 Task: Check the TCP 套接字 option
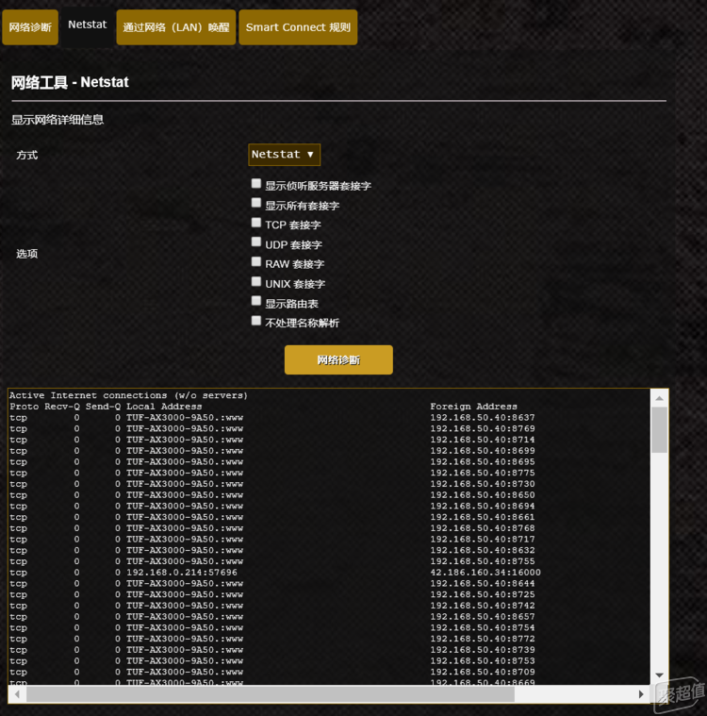tap(256, 223)
